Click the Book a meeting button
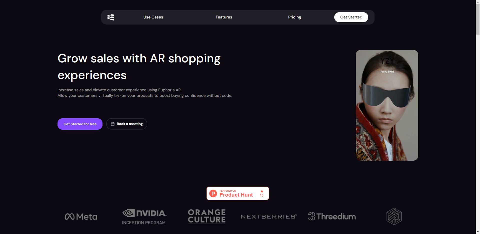 click(x=126, y=124)
